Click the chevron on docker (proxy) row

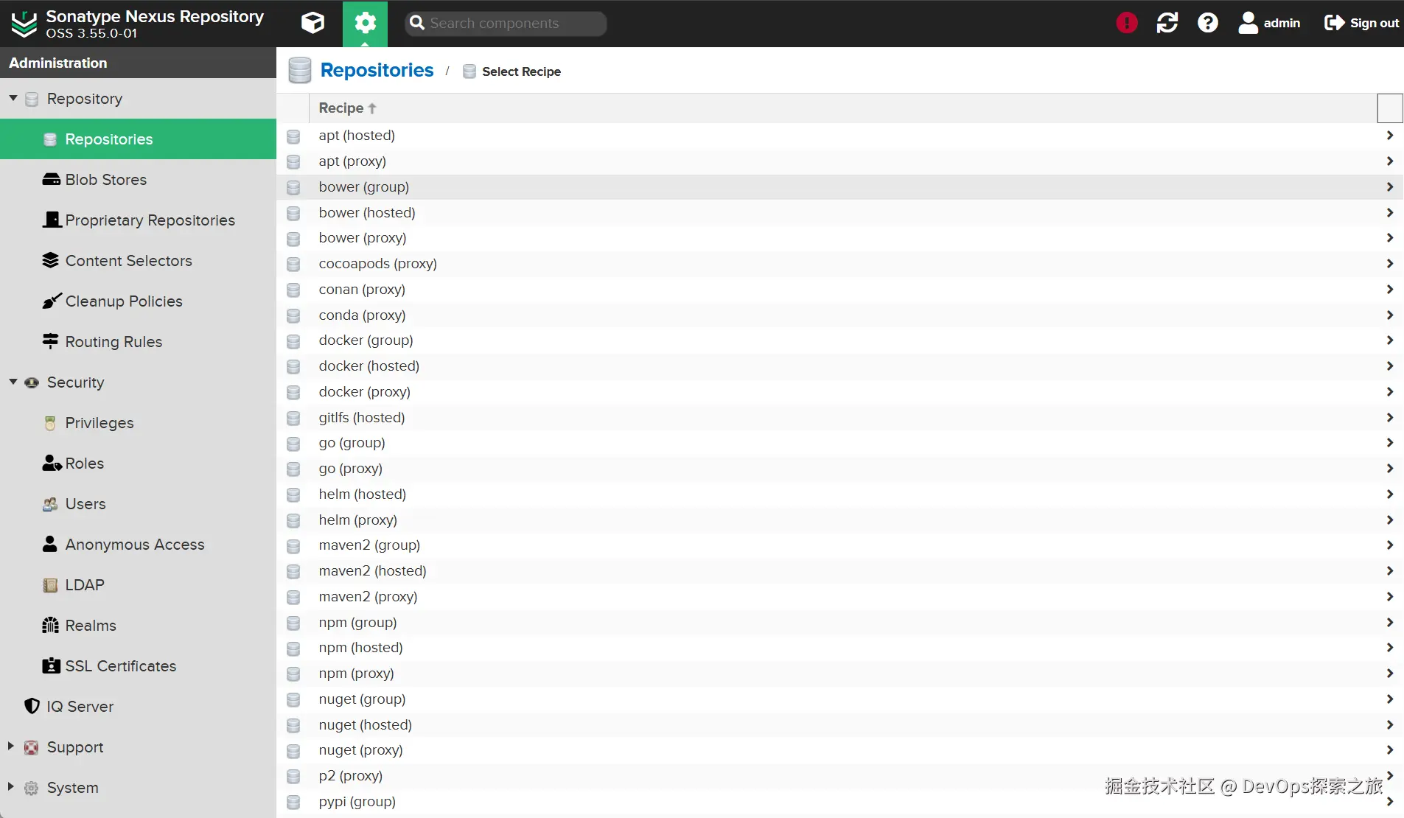(1389, 391)
